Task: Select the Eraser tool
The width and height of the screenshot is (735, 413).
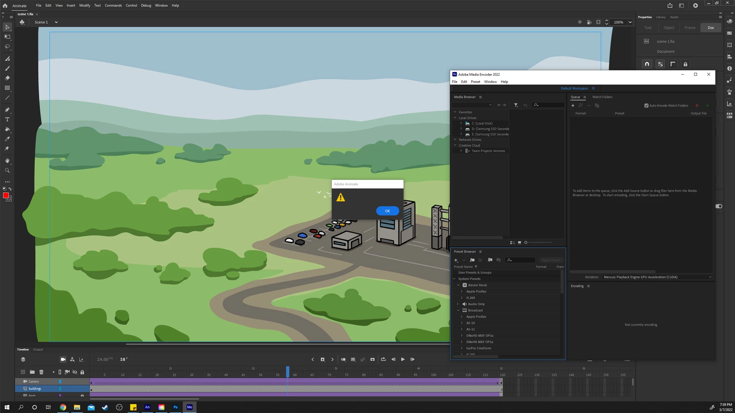Action: click(x=7, y=78)
